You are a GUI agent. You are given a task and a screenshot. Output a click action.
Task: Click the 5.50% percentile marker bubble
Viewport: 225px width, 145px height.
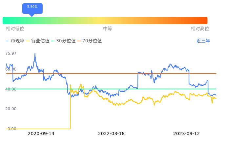coord(32,7)
